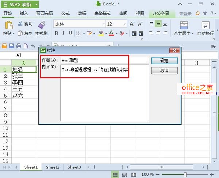Click the save disk icon
The height and width of the screenshot is (178, 219).
(x=12, y=46)
